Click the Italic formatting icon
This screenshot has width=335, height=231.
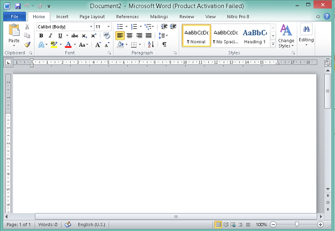click(50, 36)
